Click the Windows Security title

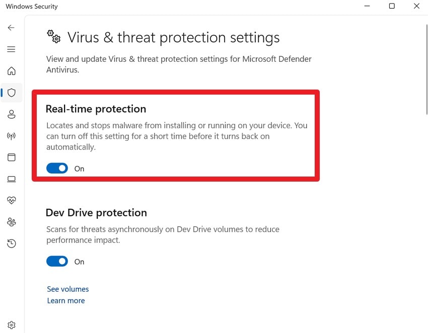pos(31,7)
